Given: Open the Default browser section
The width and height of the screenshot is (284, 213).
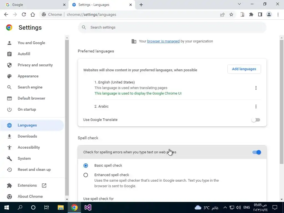Looking at the screenshot, I should pyautogui.click(x=32, y=98).
